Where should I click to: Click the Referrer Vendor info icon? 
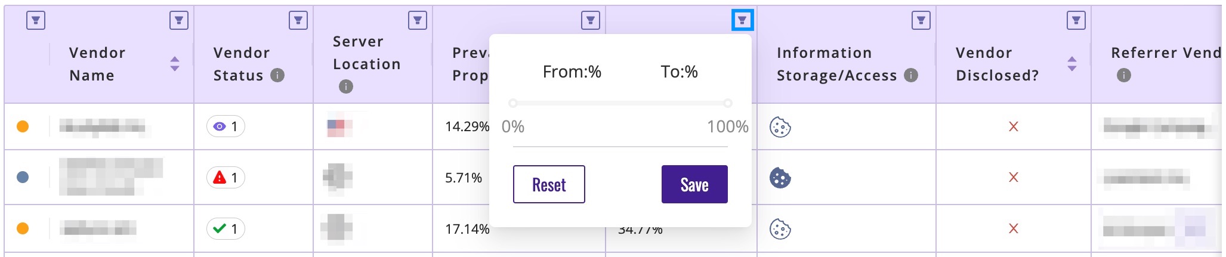pos(1124,75)
